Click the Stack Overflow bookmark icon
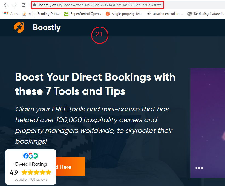225x186 pixels. [x=24, y=14]
